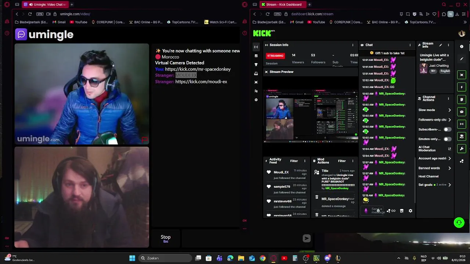Click the Kick chat scrollbar
This screenshot has height=264, width=470.
tap(415, 180)
